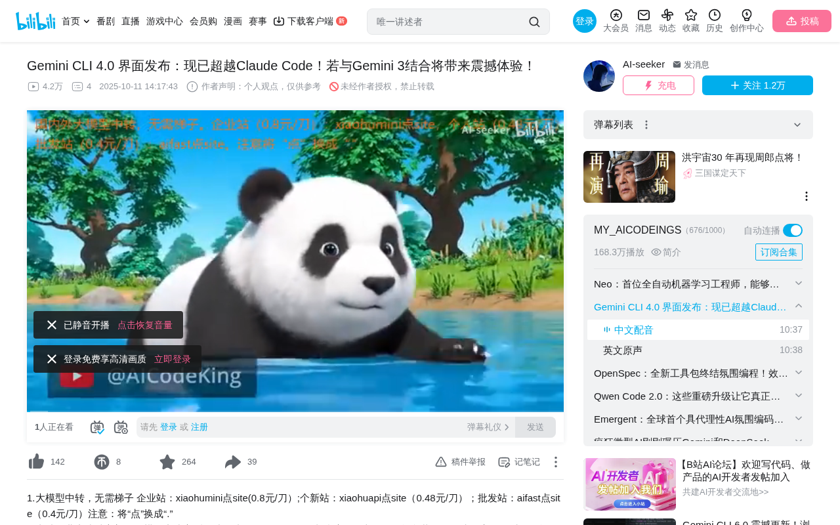The image size is (840, 525).
Task: Click 点击恢复音量 link
Action: (145, 325)
